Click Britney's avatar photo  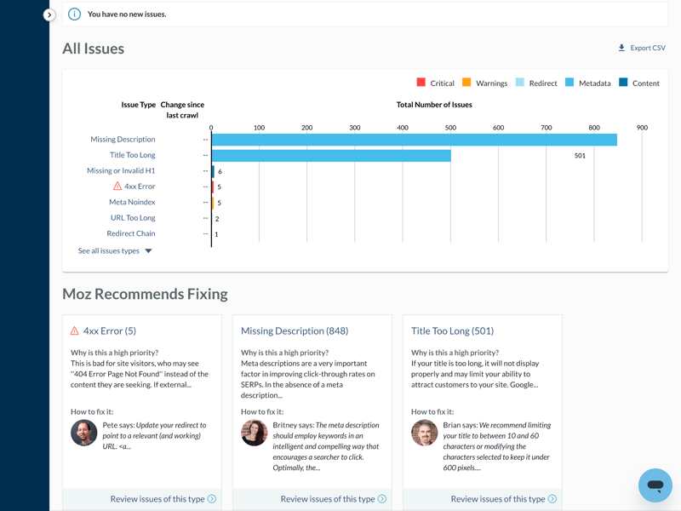(254, 433)
